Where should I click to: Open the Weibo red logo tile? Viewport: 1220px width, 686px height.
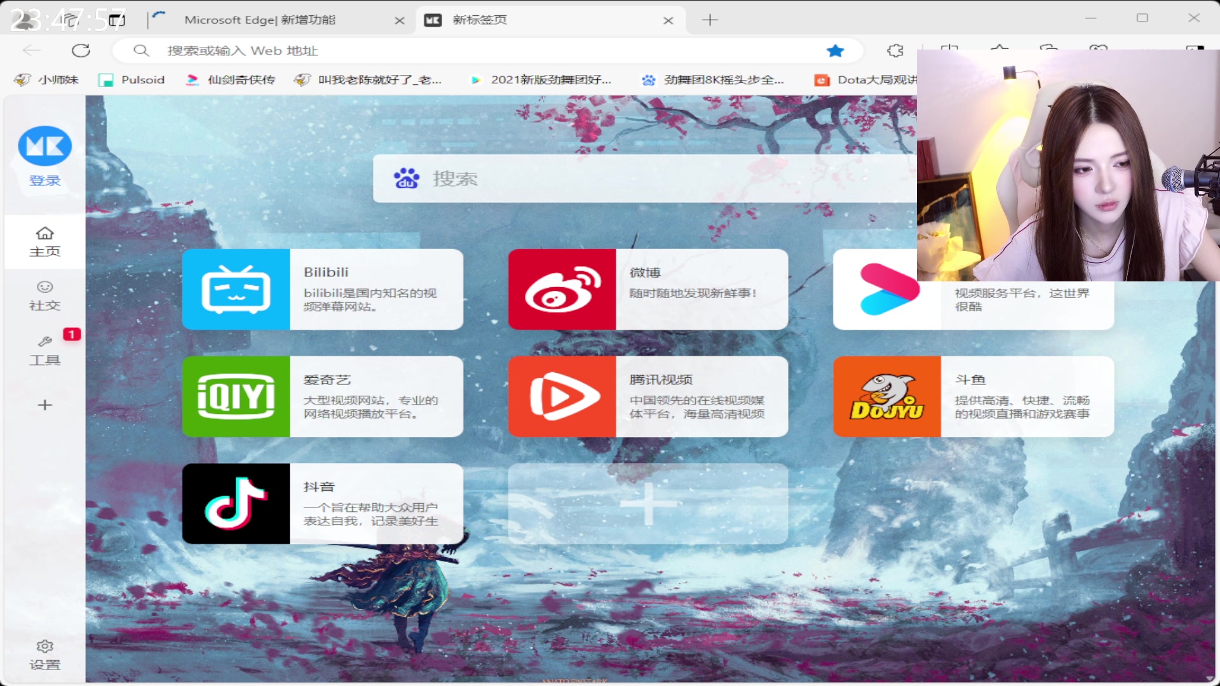(x=562, y=289)
